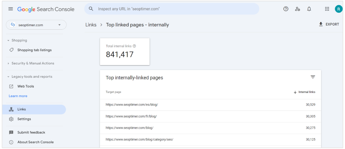Click the Web Tools external link icon
This screenshot has width=345, height=149.
click(11, 86)
